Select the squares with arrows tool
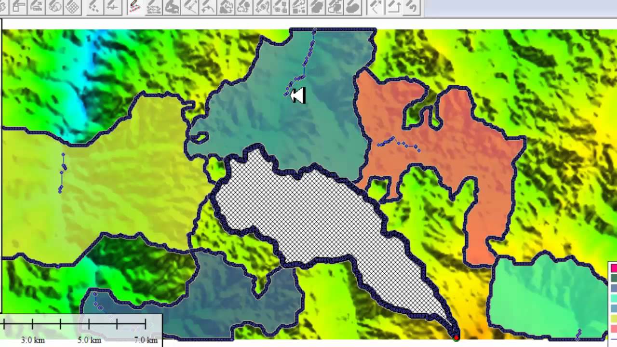The image size is (617, 347). (299, 7)
